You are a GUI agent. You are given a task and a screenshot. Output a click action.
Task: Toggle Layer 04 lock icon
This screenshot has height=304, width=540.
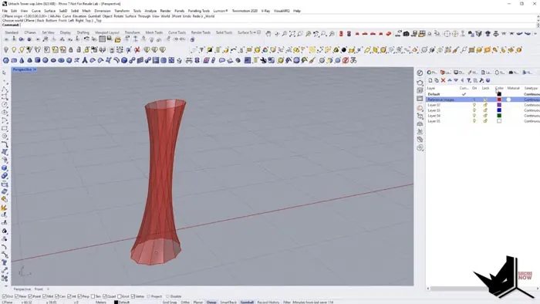(485, 116)
